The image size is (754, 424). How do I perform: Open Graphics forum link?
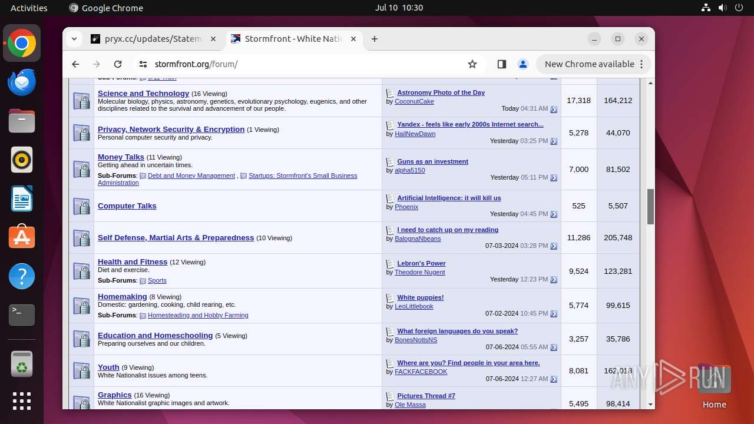115,395
